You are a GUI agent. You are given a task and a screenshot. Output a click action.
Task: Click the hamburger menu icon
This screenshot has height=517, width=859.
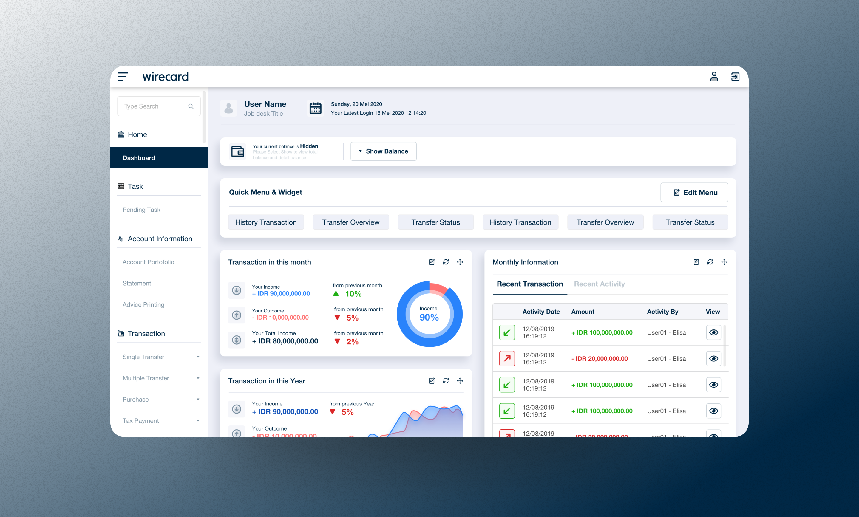(123, 77)
